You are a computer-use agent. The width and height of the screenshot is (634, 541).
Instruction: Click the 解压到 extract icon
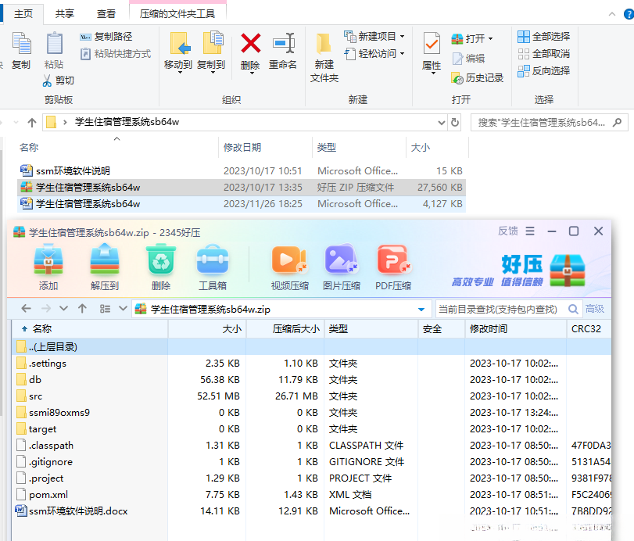104,260
